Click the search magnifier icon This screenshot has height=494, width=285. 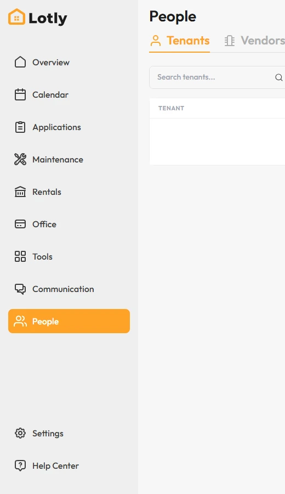coord(279,77)
